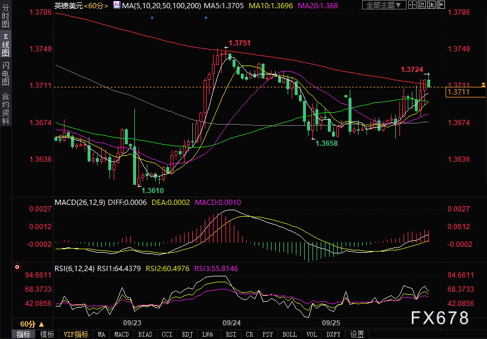Click the orange price alert marker icon
The height and width of the screenshot is (339, 487).
point(483,84)
